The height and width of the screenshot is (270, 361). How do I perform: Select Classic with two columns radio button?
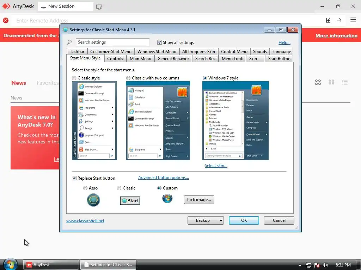click(x=128, y=78)
